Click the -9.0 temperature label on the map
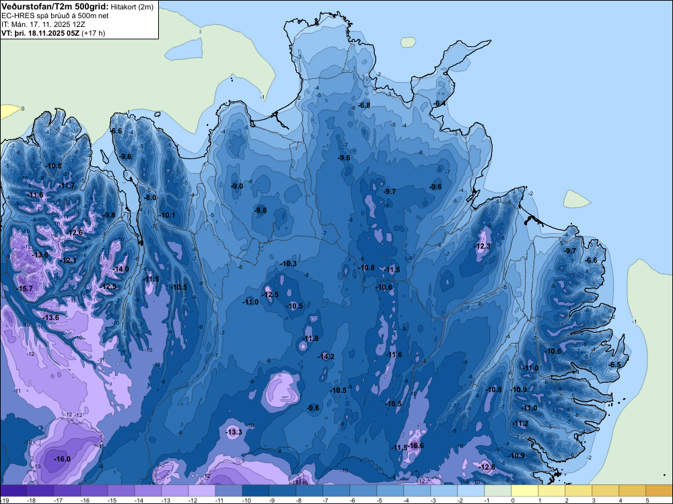The width and height of the screenshot is (673, 504). pyautogui.click(x=237, y=186)
